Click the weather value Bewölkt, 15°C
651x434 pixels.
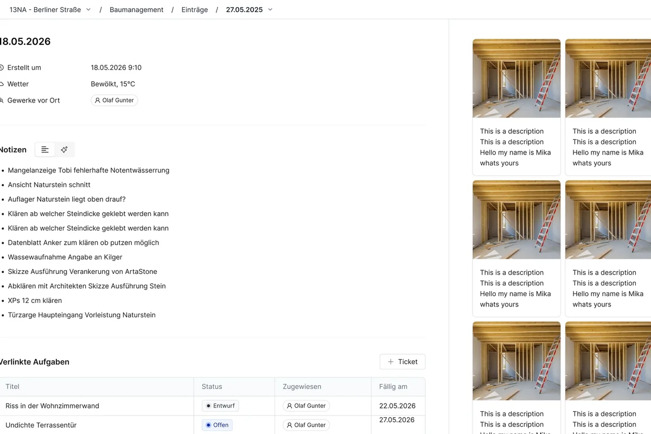pos(113,84)
